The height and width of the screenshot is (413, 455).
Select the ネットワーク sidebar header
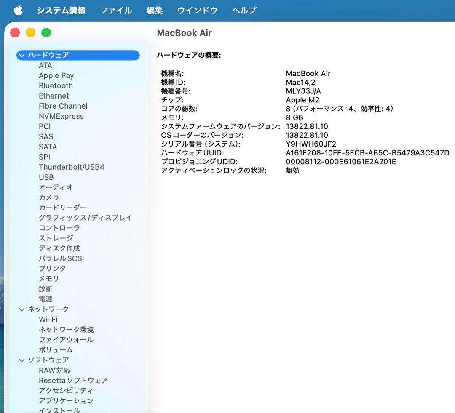pos(48,309)
